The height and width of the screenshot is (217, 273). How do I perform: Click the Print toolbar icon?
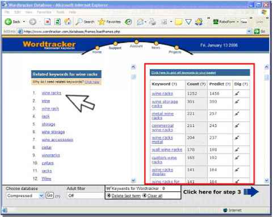pos(152,22)
